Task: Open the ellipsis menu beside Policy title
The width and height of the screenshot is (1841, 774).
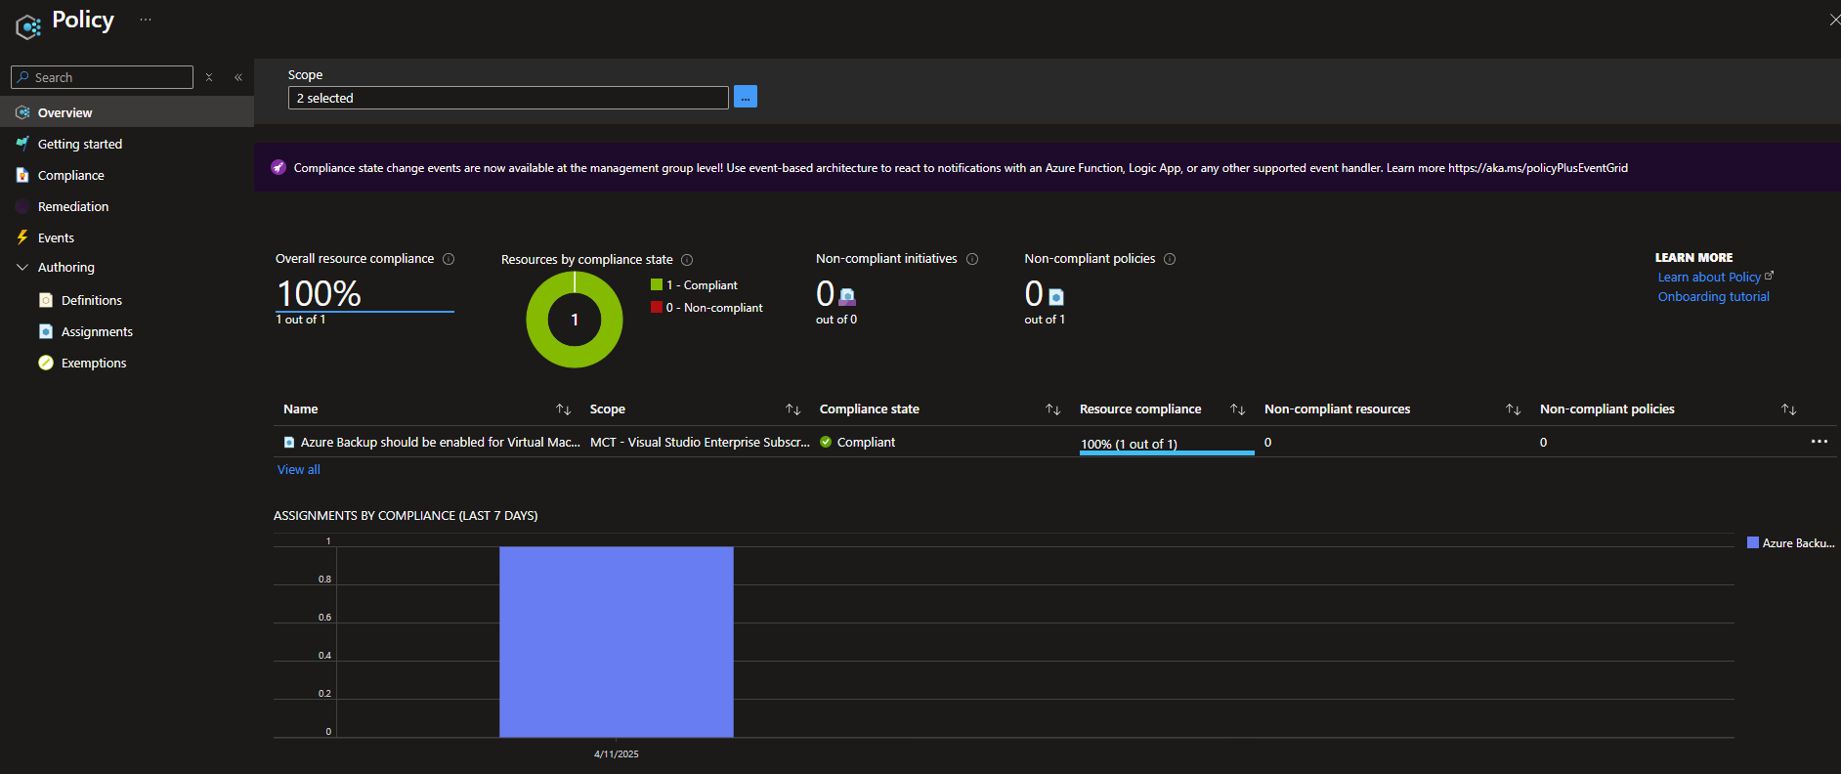Action: click(x=146, y=20)
